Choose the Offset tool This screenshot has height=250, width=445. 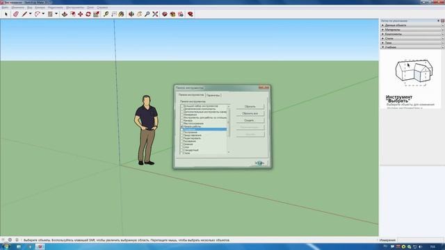(x=72, y=14)
